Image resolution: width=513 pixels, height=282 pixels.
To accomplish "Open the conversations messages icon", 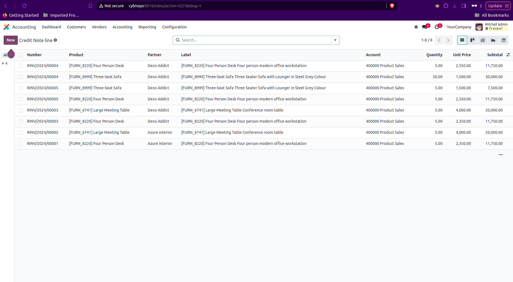I will (x=425, y=27).
